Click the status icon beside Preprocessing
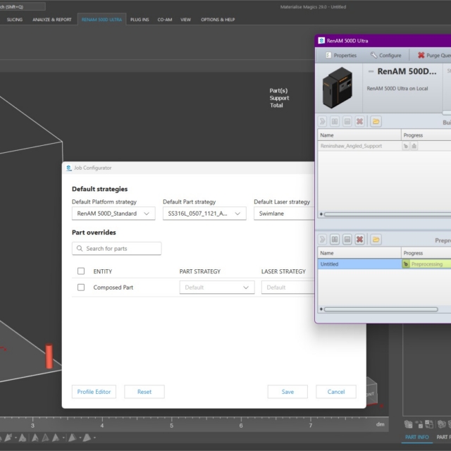 [406, 264]
